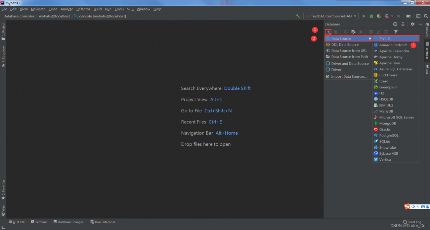This screenshot has width=430, height=230.
Task: Start debugging with the green bug icon
Action: (x=372, y=16)
